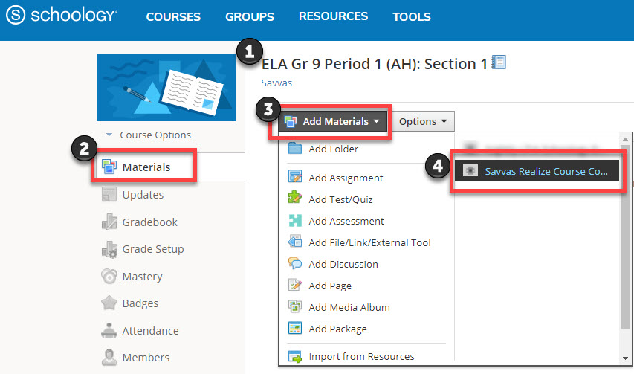Click the course profile picture thumbnail
The image size is (634, 374).
click(166, 87)
